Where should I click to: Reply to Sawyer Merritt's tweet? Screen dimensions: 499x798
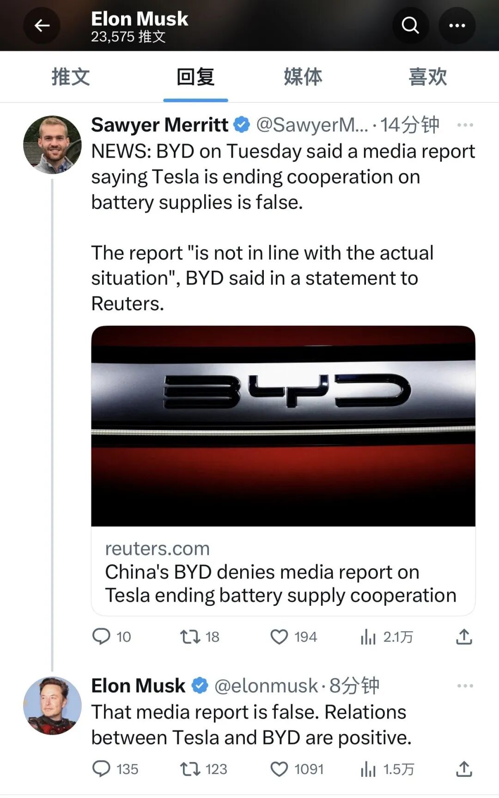click(102, 637)
